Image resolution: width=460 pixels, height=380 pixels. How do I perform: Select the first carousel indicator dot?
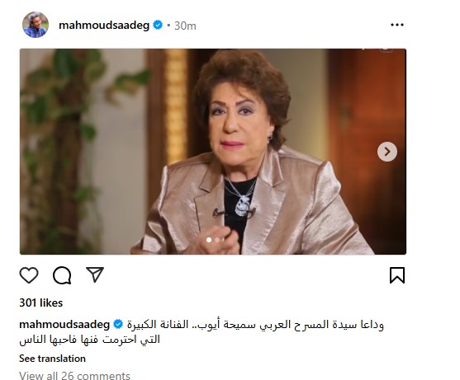coord(209,240)
